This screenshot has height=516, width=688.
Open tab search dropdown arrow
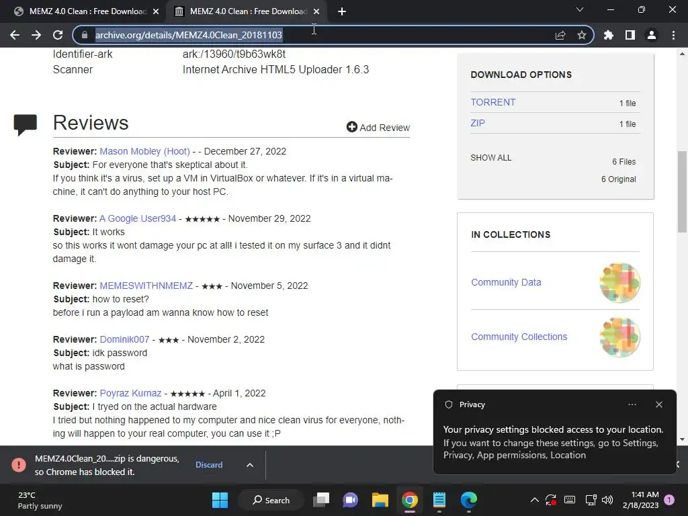[580, 9]
